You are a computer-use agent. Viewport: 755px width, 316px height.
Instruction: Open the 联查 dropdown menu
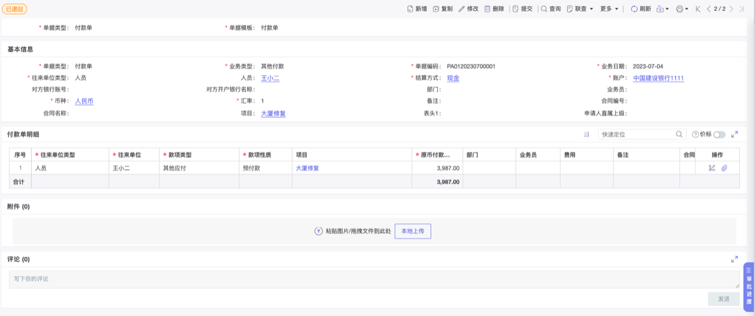[x=583, y=9]
